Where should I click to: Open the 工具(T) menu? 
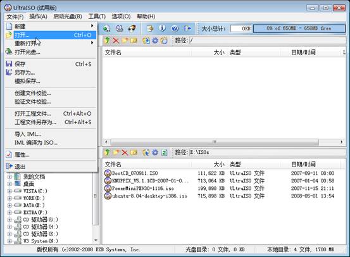click(97, 16)
